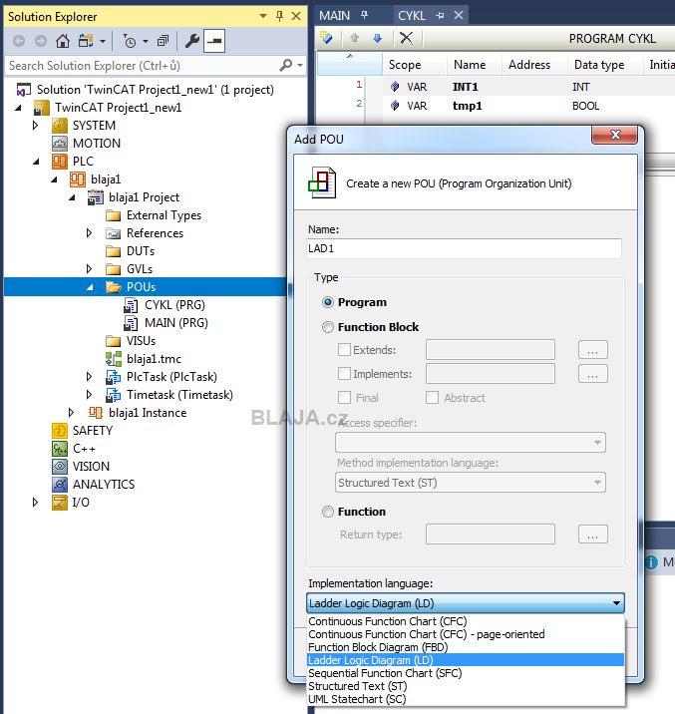675x714 pixels.
Task: Click the Back navigation arrow in Solution Explorer
Action: pyautogui.click(x=19, y=41)
